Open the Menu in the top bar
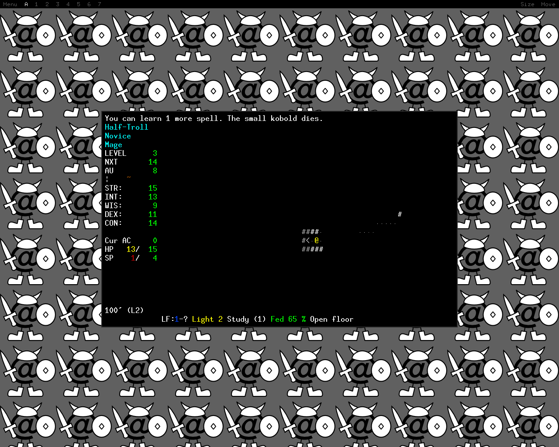Viewport: 559px width, 447px height. [10, 4]
